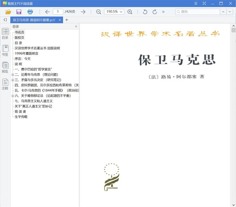Zoom in using the magnifier plus icon
This screenshot has width=236, height=207.
(130, 12)
